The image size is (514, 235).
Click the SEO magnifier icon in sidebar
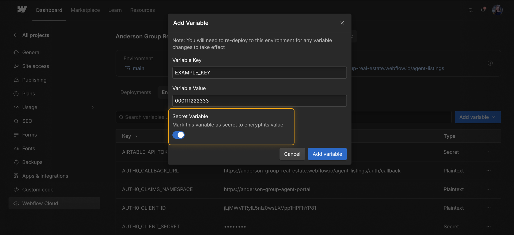(16, 121)
